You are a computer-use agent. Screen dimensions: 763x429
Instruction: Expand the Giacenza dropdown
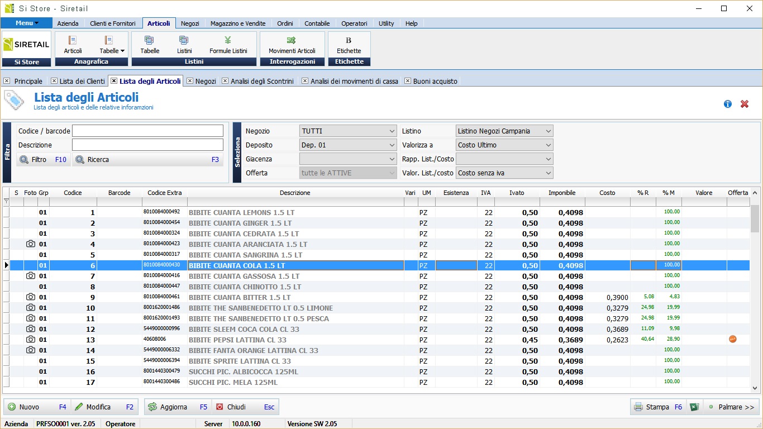[x=392, y=159]
